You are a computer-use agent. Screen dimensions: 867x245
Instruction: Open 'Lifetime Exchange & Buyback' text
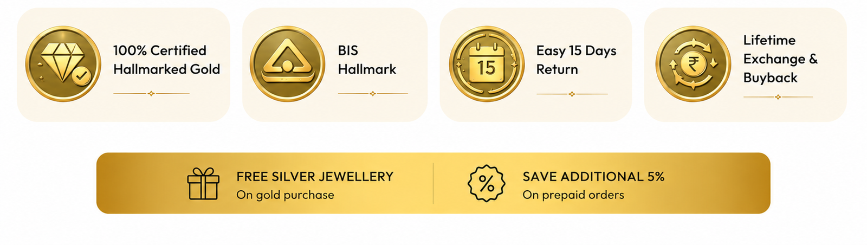tap(780, 59)
